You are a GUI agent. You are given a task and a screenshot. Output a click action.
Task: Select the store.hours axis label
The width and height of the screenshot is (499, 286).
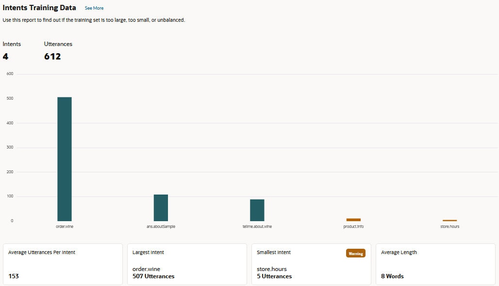coord(449,226)
